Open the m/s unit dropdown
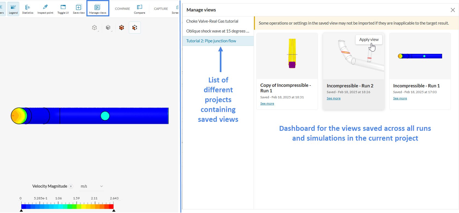The height and width of the screenshot is (213, 459). 92,186
